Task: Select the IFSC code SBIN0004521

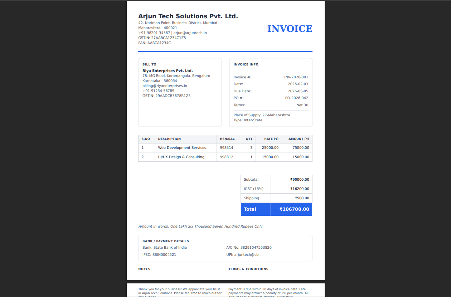Action: point(159,254)
